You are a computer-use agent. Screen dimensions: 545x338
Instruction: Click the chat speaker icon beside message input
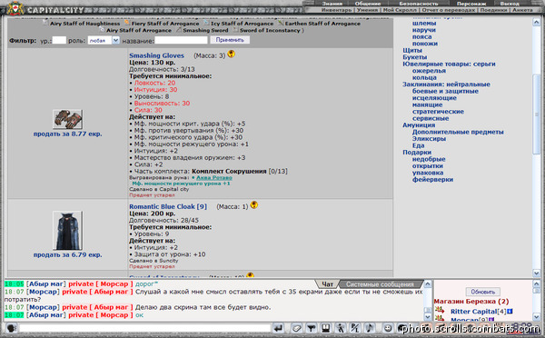12,328
